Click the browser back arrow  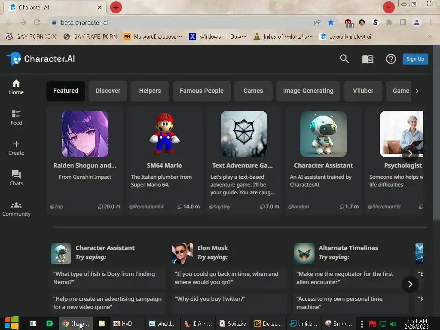(x=9, y=22)
